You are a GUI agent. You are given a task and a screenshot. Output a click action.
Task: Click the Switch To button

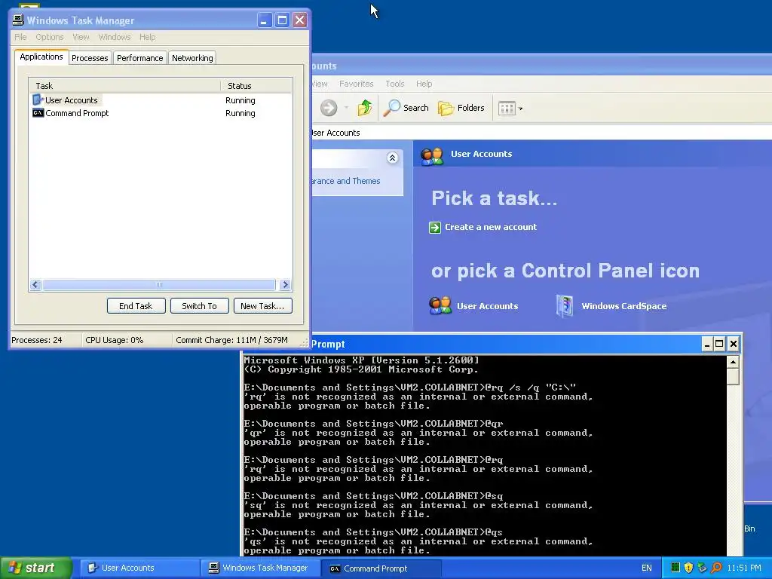point(199,306)
